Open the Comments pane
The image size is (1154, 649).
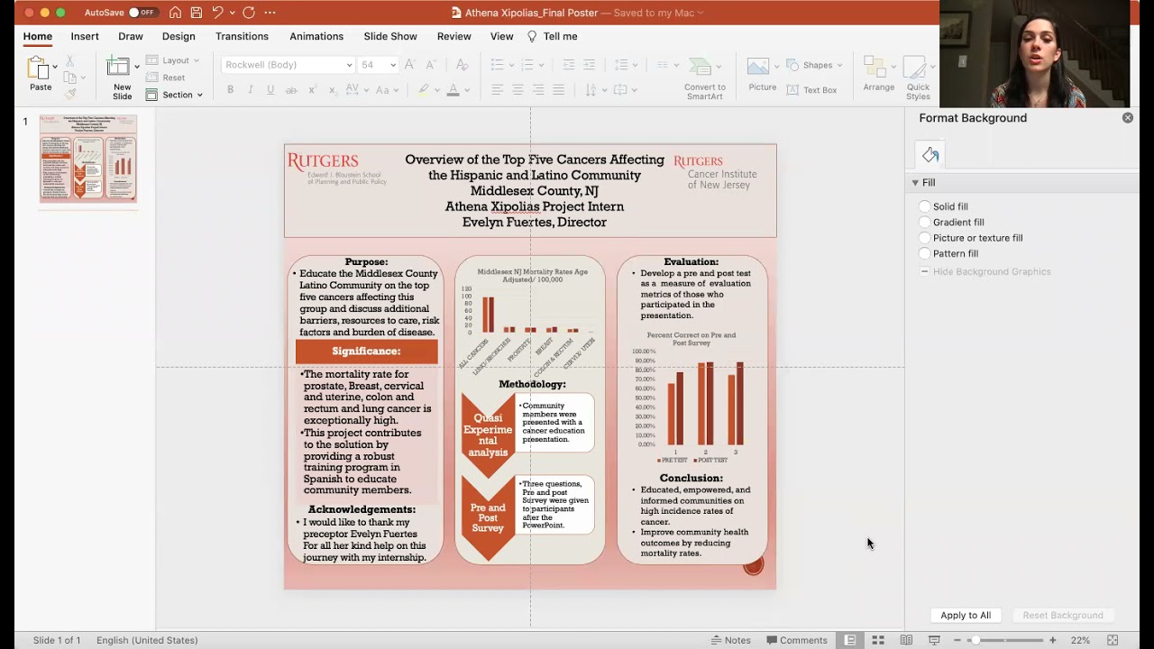797,640
